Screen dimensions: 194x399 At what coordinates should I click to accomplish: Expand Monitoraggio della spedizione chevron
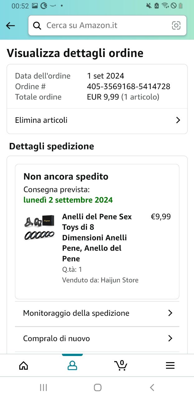tap(170, 313)
